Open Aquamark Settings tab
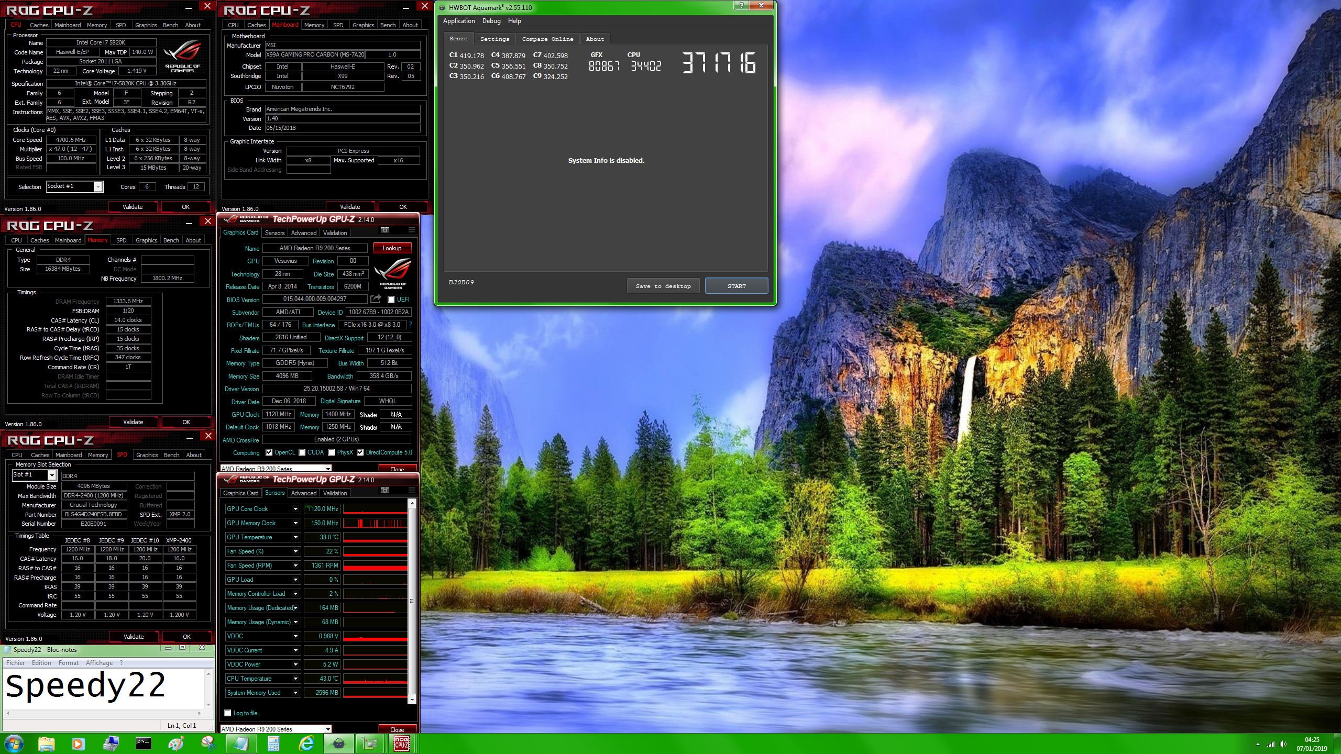1341x754 pixels. [x=494, y=39]
